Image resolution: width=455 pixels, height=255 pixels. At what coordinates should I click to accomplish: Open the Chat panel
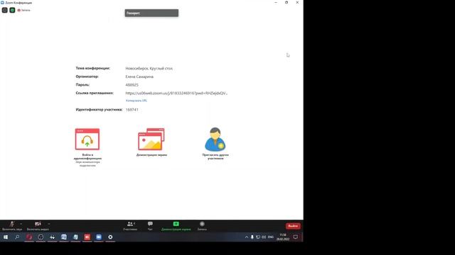(150, 226)
